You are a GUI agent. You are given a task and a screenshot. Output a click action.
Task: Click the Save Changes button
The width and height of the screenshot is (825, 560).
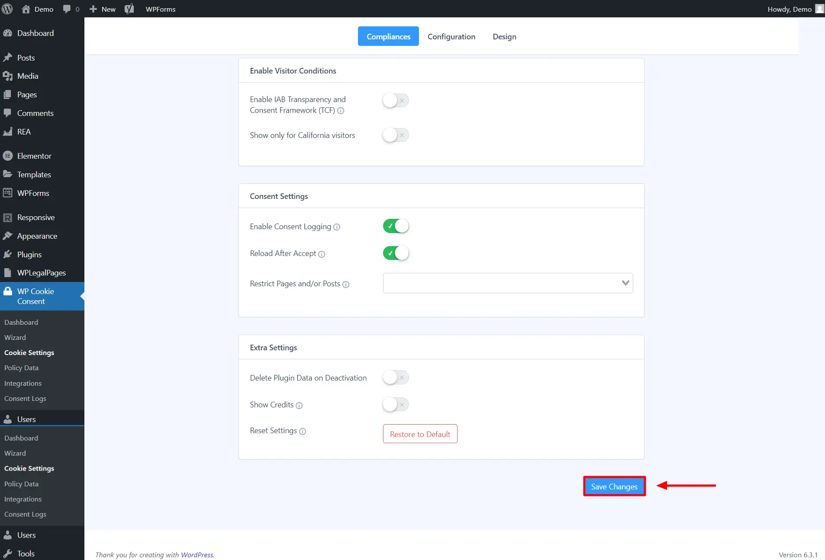[x=614, y=486]
